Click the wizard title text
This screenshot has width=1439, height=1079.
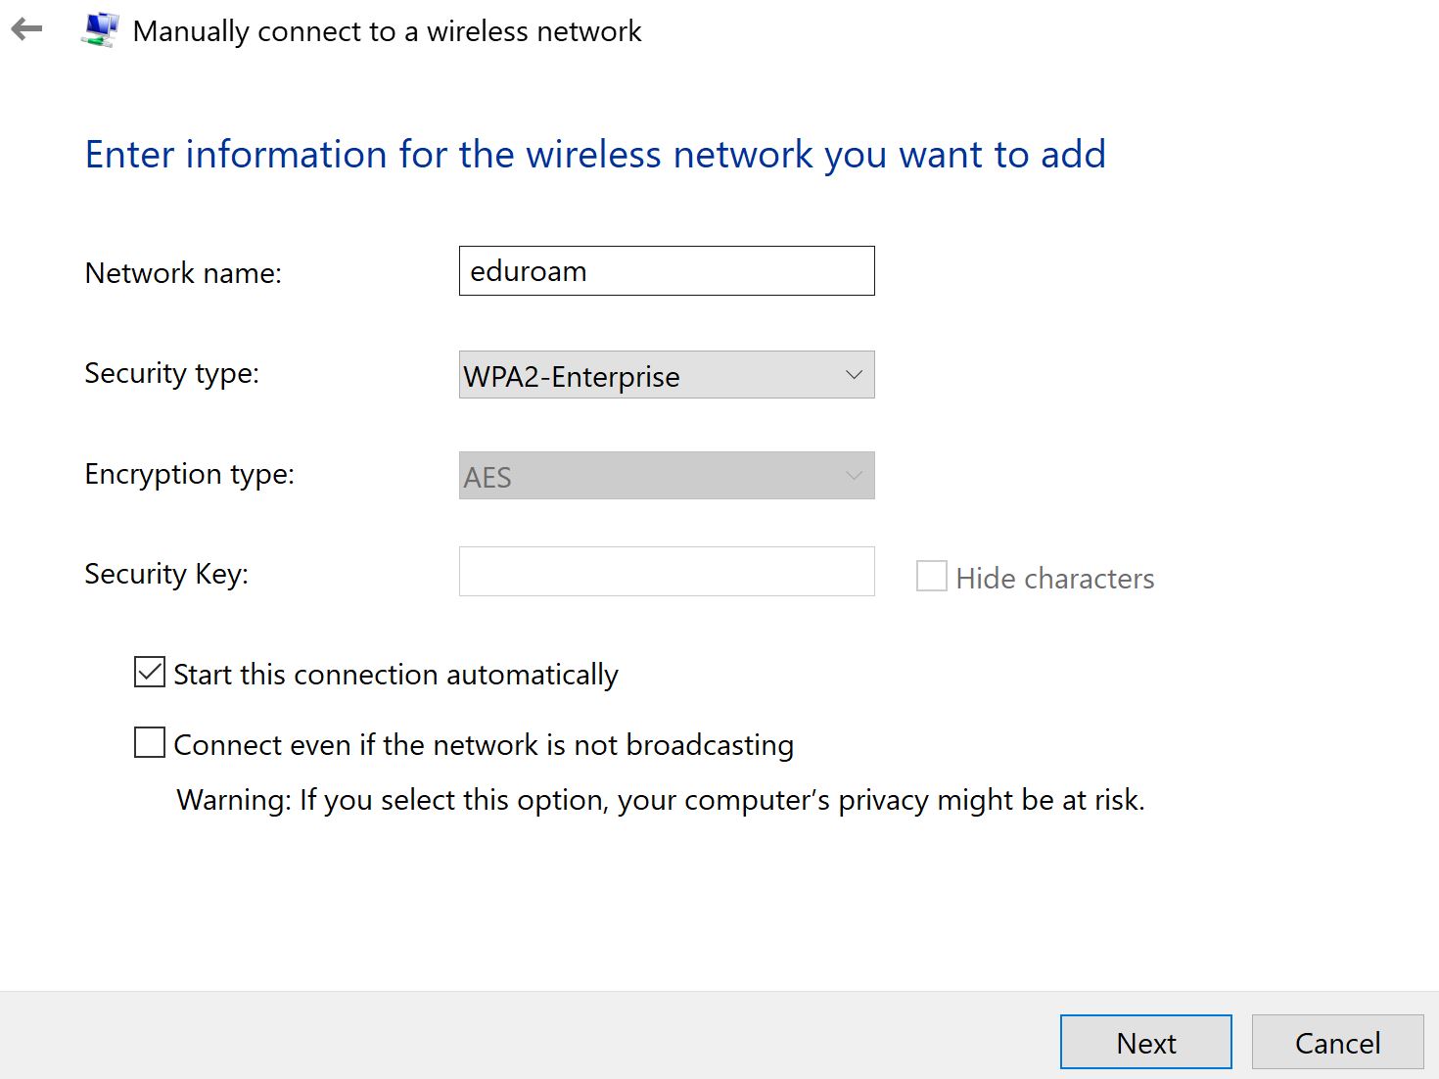coord(388,30)
